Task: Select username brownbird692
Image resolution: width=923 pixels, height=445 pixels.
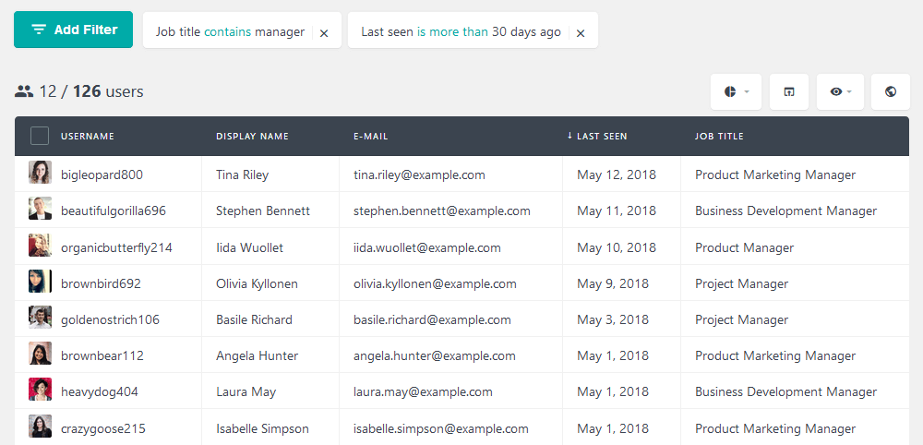Action: (x=102, y=283)
